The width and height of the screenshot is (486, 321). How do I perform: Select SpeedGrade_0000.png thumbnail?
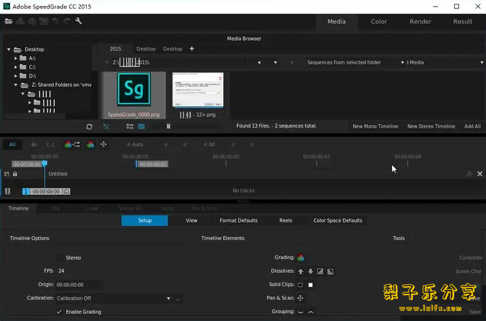134,95
